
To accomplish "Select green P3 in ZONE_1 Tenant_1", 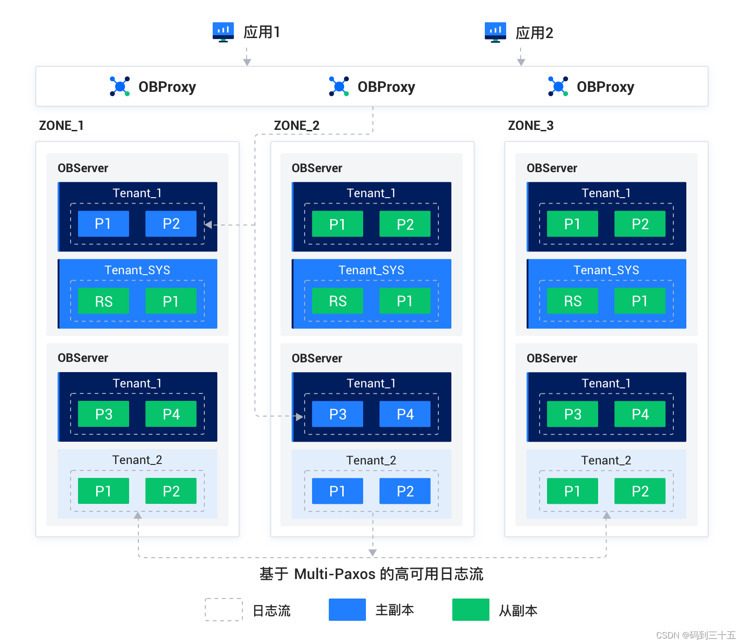I will click(x=104, y=414).
